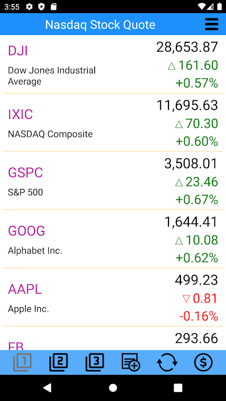The height and width of the screenshot is (401, 226).
Task: Tap the Apple change of -0.16%
Action: [199, 316]
